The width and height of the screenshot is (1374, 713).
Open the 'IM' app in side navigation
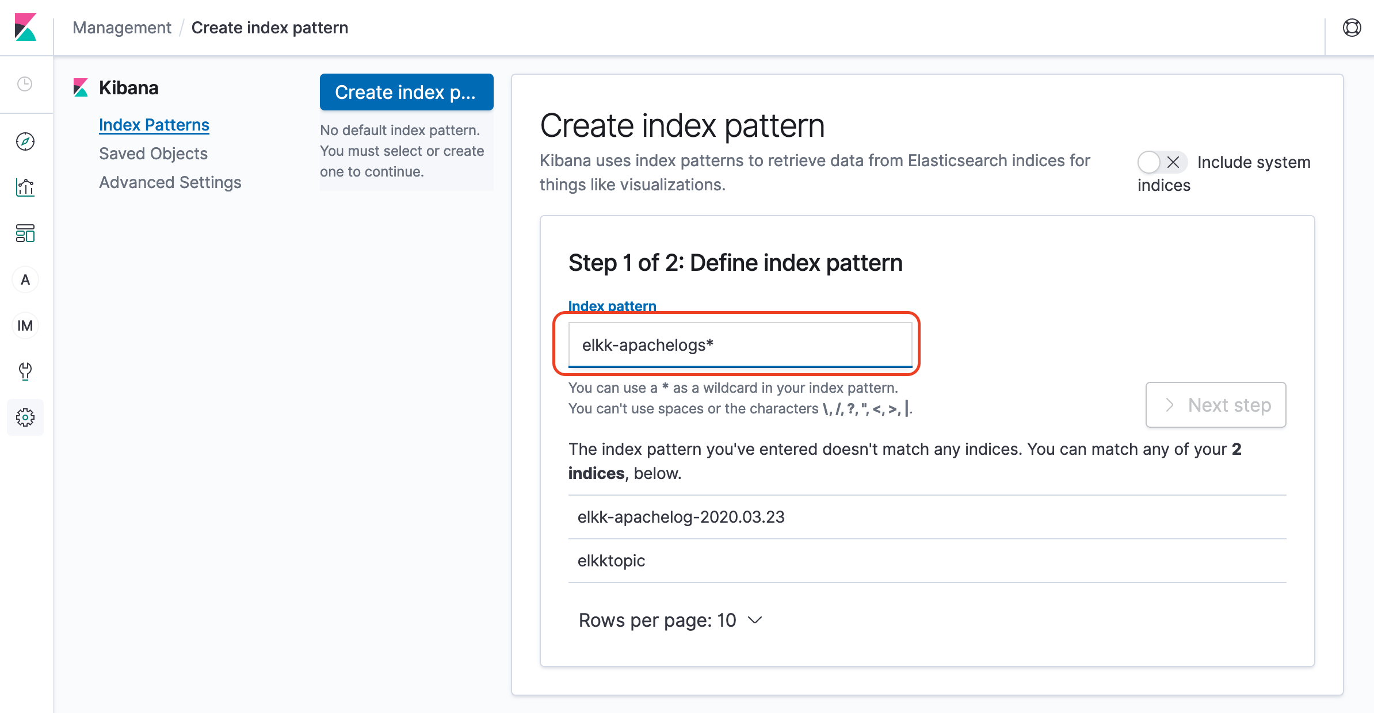click(x=25, y=325)
